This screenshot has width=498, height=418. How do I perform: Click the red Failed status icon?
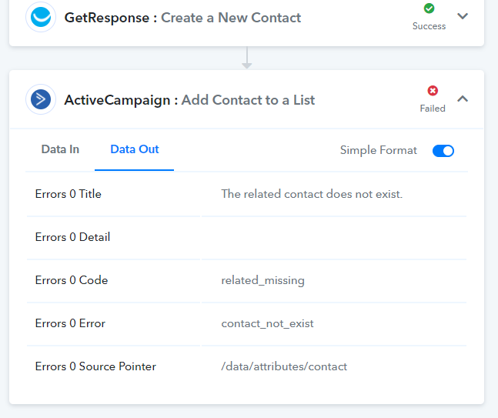point(433,91)
